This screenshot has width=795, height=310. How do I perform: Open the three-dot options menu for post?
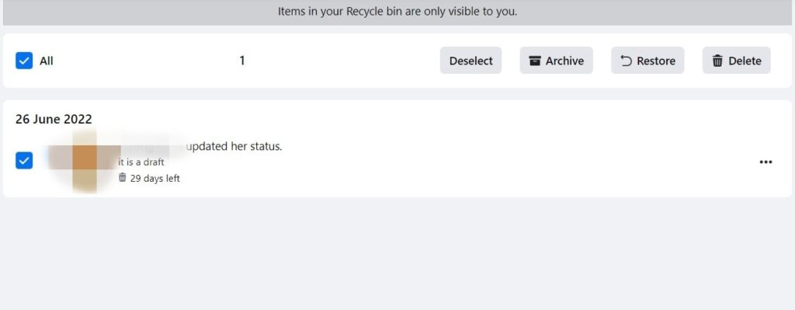click(x=765, y=162)
